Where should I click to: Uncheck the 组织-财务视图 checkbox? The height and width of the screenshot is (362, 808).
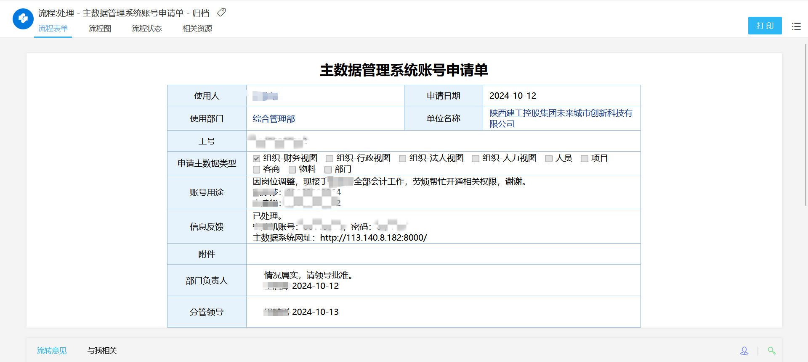(256, 158)
